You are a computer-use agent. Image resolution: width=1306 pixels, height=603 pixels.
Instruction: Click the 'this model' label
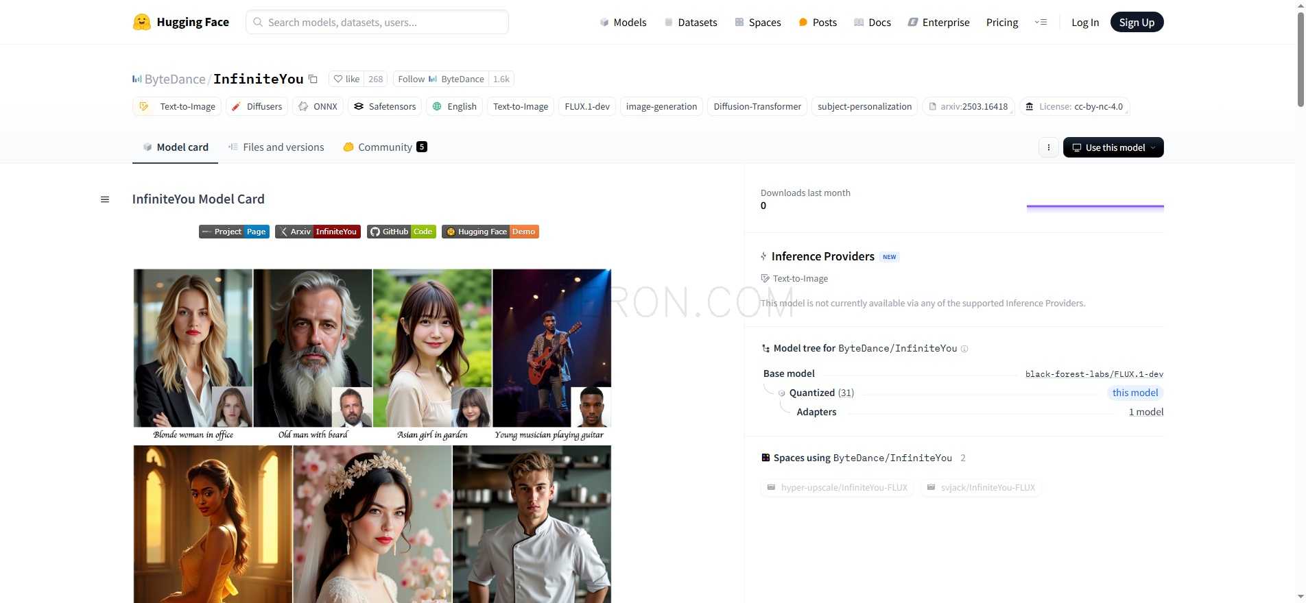point(1135,393)
